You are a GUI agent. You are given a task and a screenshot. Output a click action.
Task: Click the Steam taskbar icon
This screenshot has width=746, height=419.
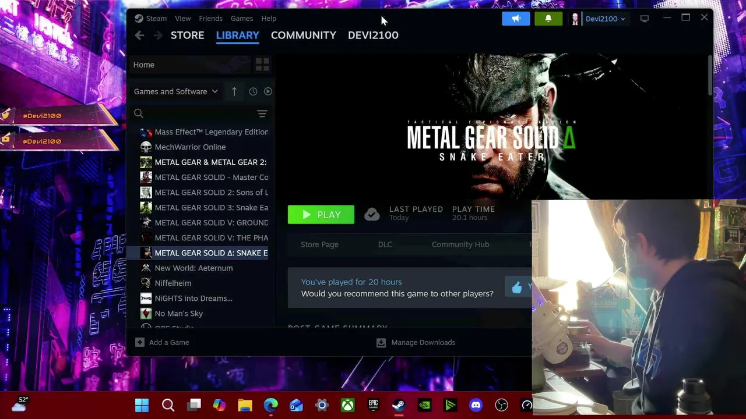[399, 405]
